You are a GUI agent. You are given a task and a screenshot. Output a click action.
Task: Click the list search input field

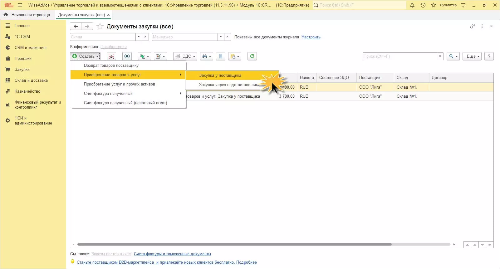[400, 56]
